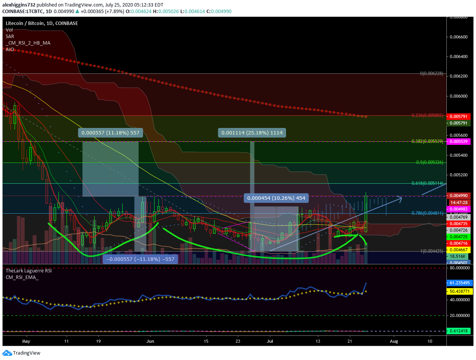This screenshot has height=360, width=476.
Task: Select the Fibonacci 0(0.006228) level label
Action: point(432,73)
